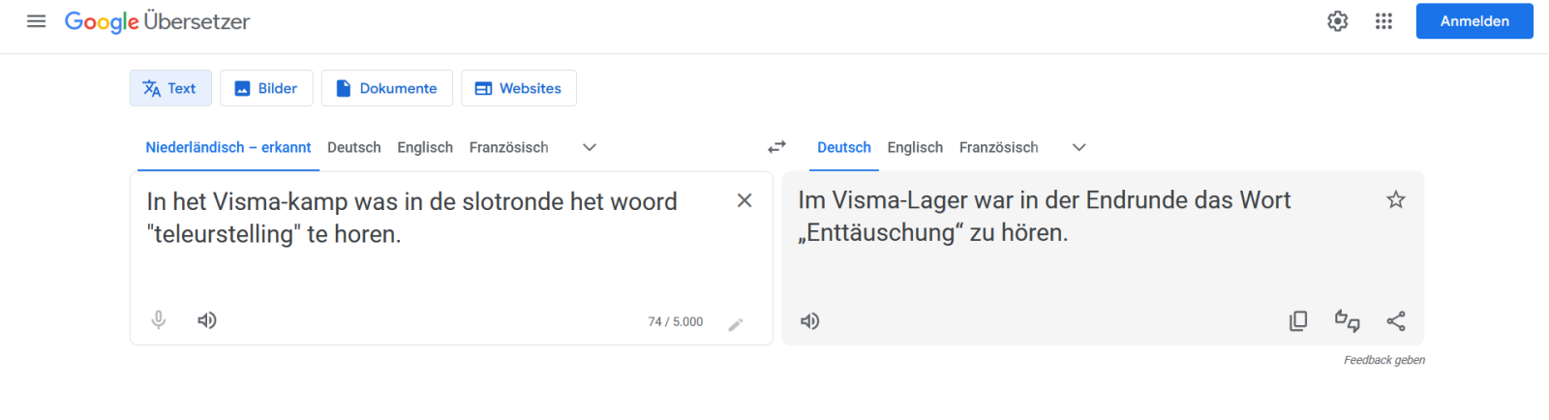Click the Anmelden button
1549x420 pixels.
click(x=1474, y=21)
